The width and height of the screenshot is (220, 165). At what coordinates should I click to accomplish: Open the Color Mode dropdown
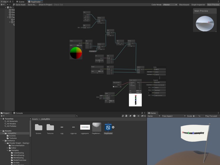tap(170, 5)
